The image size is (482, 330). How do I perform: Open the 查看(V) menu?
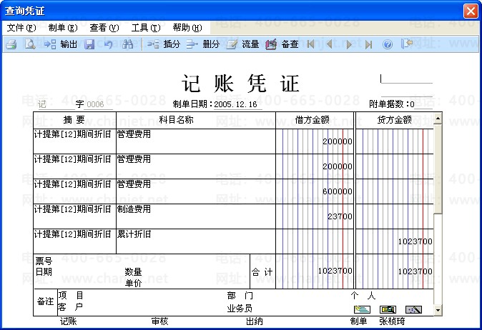104,28
